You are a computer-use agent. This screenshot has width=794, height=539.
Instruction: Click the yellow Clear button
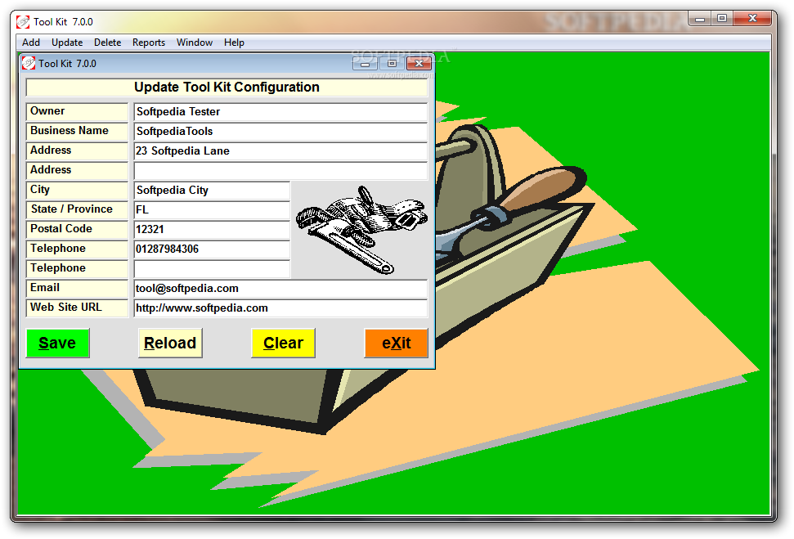tap(283, 343)
